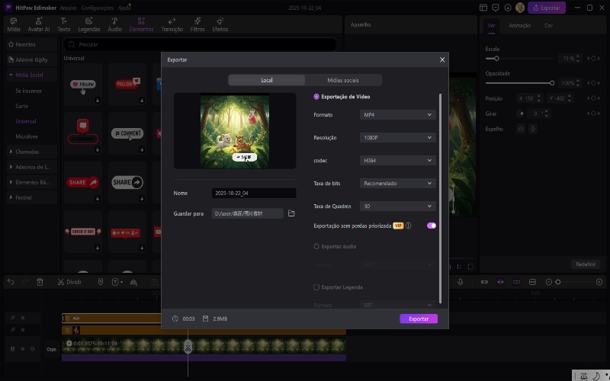Expand the Resolução 1080P dropdown
The image size is (610, 381).
396,138
